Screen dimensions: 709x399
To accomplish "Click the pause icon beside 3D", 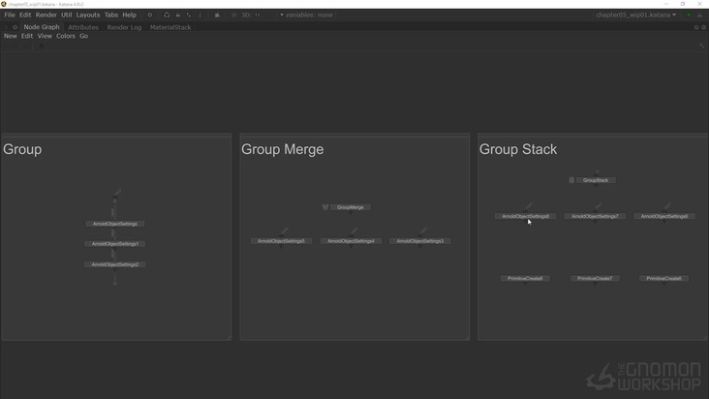I will click(x=258, y=15).
